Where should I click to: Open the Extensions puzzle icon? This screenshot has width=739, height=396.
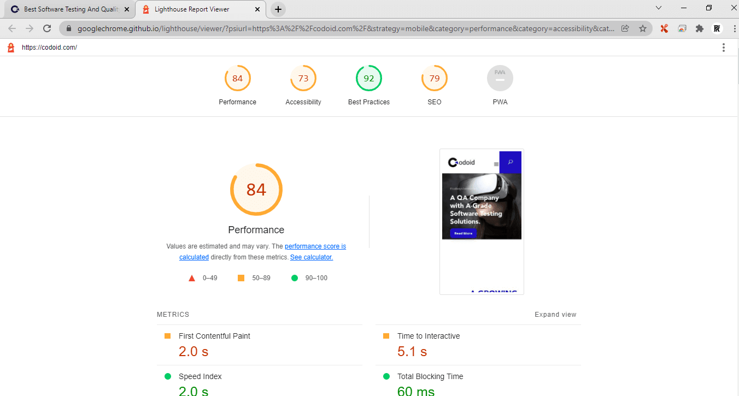699,28
